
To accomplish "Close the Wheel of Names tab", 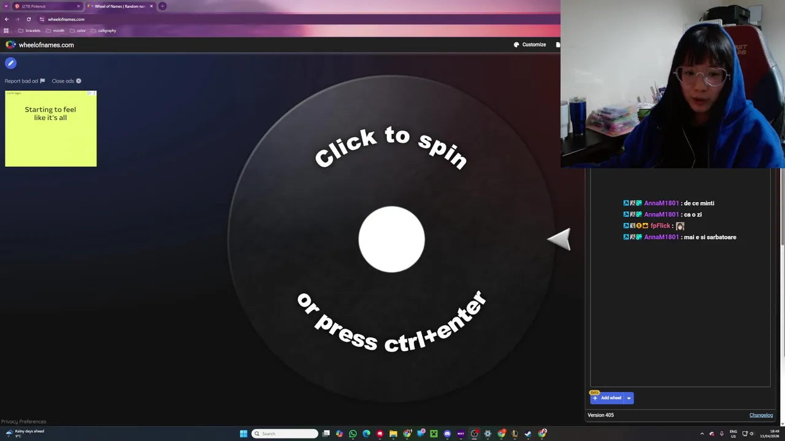I will point(151,6).
